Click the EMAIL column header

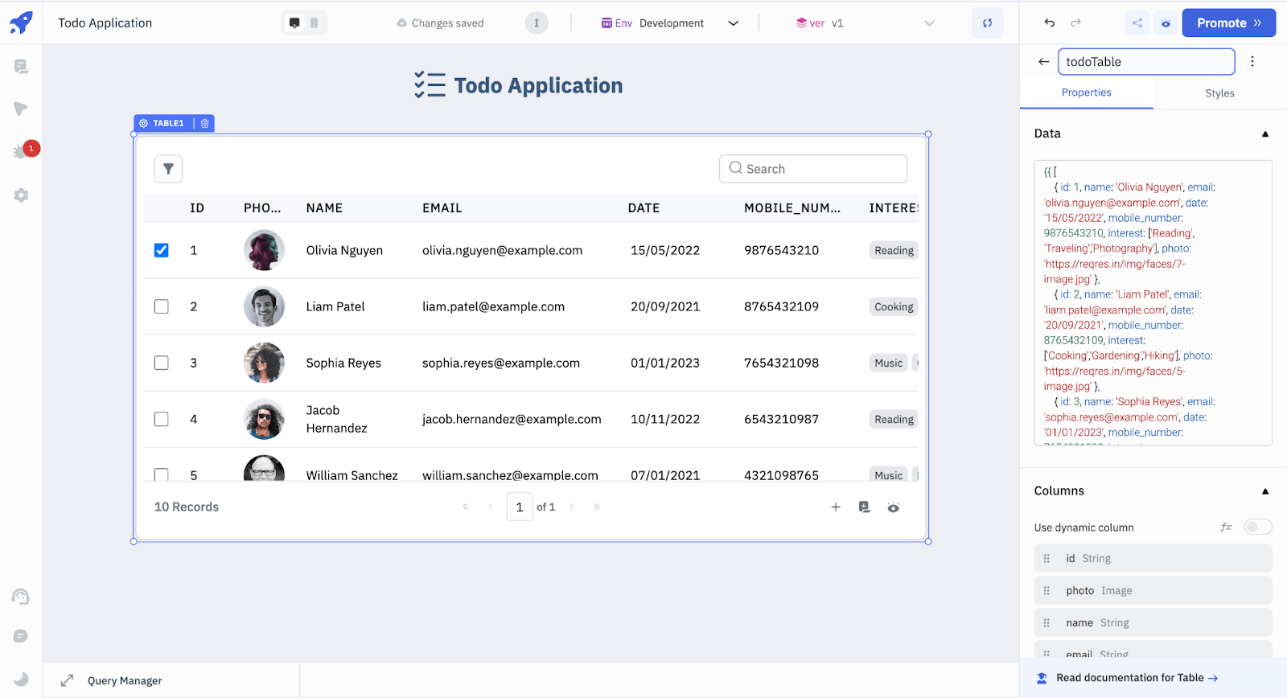pos(442,208)
